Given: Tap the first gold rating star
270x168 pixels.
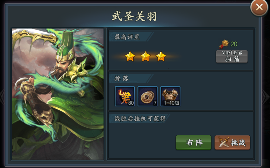Looking at the screenshot, I should click(130, 57).
